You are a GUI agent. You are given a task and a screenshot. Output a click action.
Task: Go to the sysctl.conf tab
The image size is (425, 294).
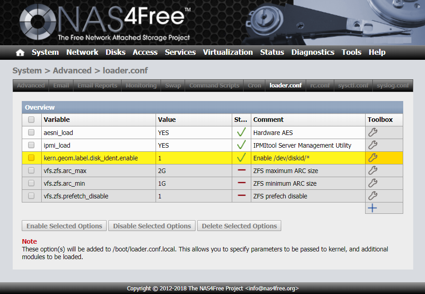pos(353,86)
